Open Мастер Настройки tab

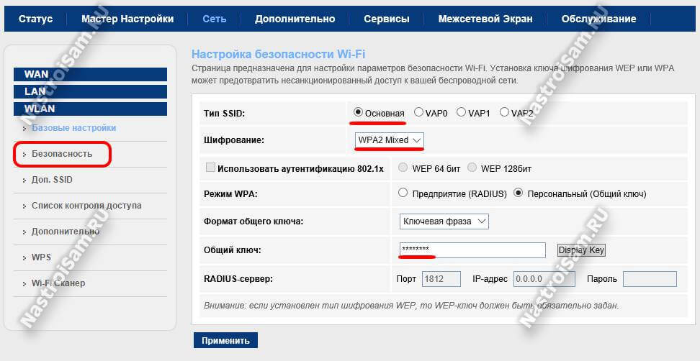click(127, 19)
